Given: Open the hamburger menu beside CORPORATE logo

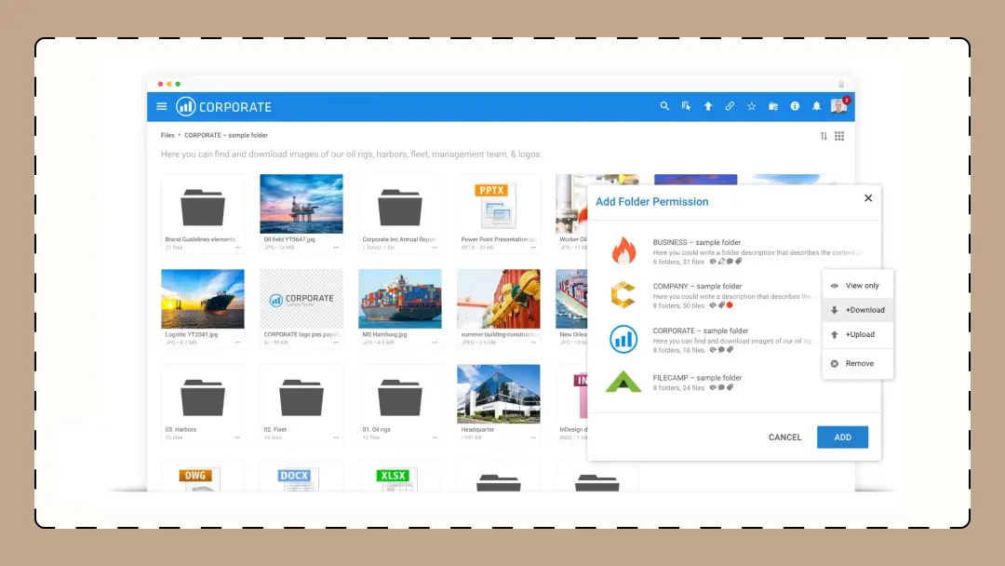Looking at the screenshot, I should click(162, 106).
